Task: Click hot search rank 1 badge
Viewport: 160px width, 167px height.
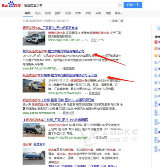Action: pos(156,42)
